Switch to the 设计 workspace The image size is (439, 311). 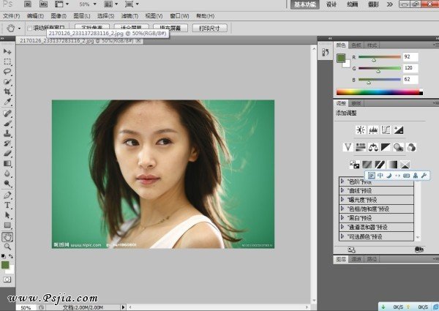click(331, 4)
